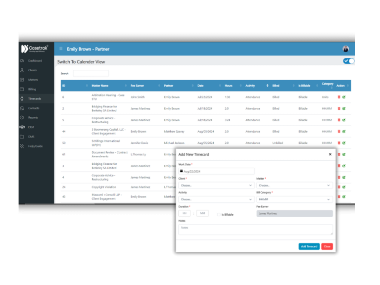Viewport: 380px width, 285px height.
Task: Edit the Arbitration Hearing timecard row
Action: coord(344,97)
